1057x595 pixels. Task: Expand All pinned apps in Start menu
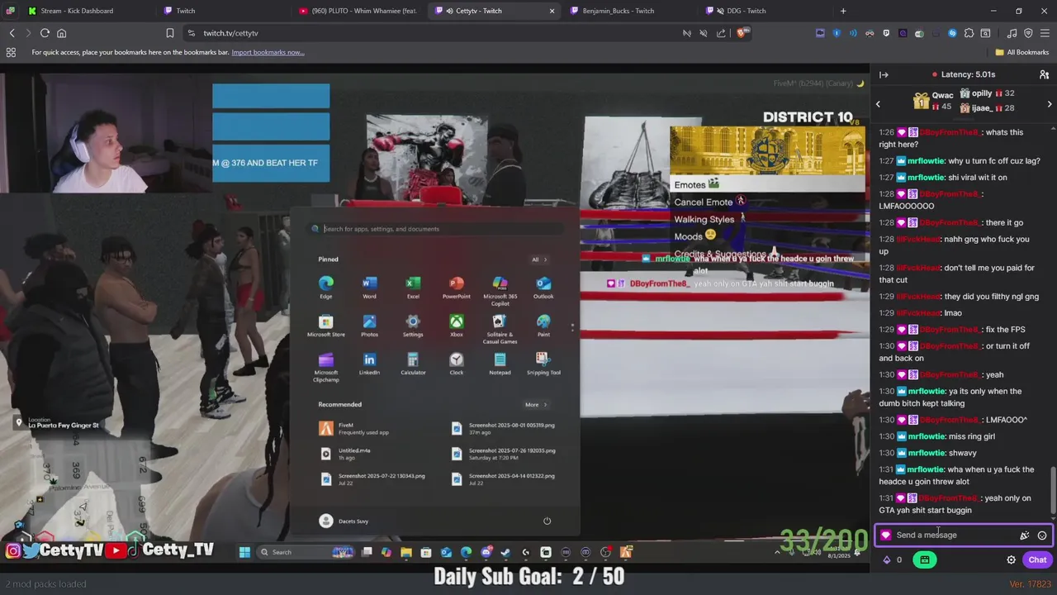coord(539,259)
